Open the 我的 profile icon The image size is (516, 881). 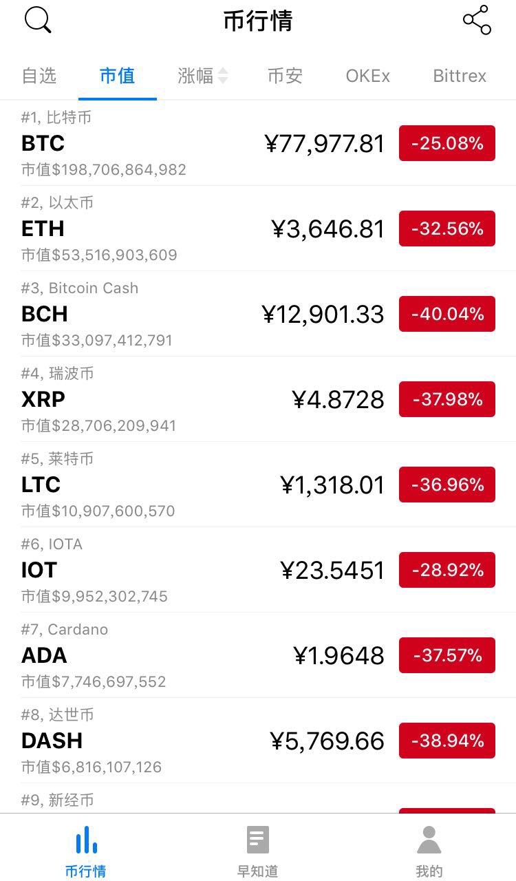click(x=429, y=840)
